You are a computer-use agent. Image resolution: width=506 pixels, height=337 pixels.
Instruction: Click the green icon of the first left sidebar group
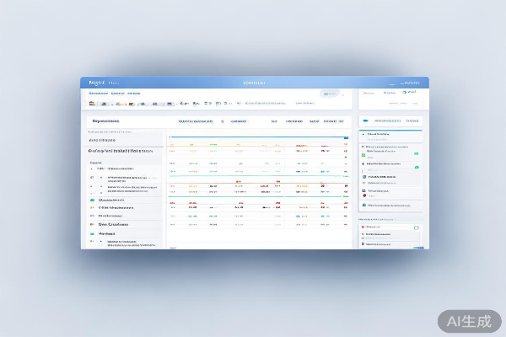tap(92, 200)
